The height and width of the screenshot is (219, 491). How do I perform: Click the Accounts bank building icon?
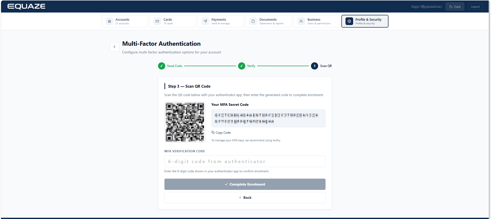point(109,21)
